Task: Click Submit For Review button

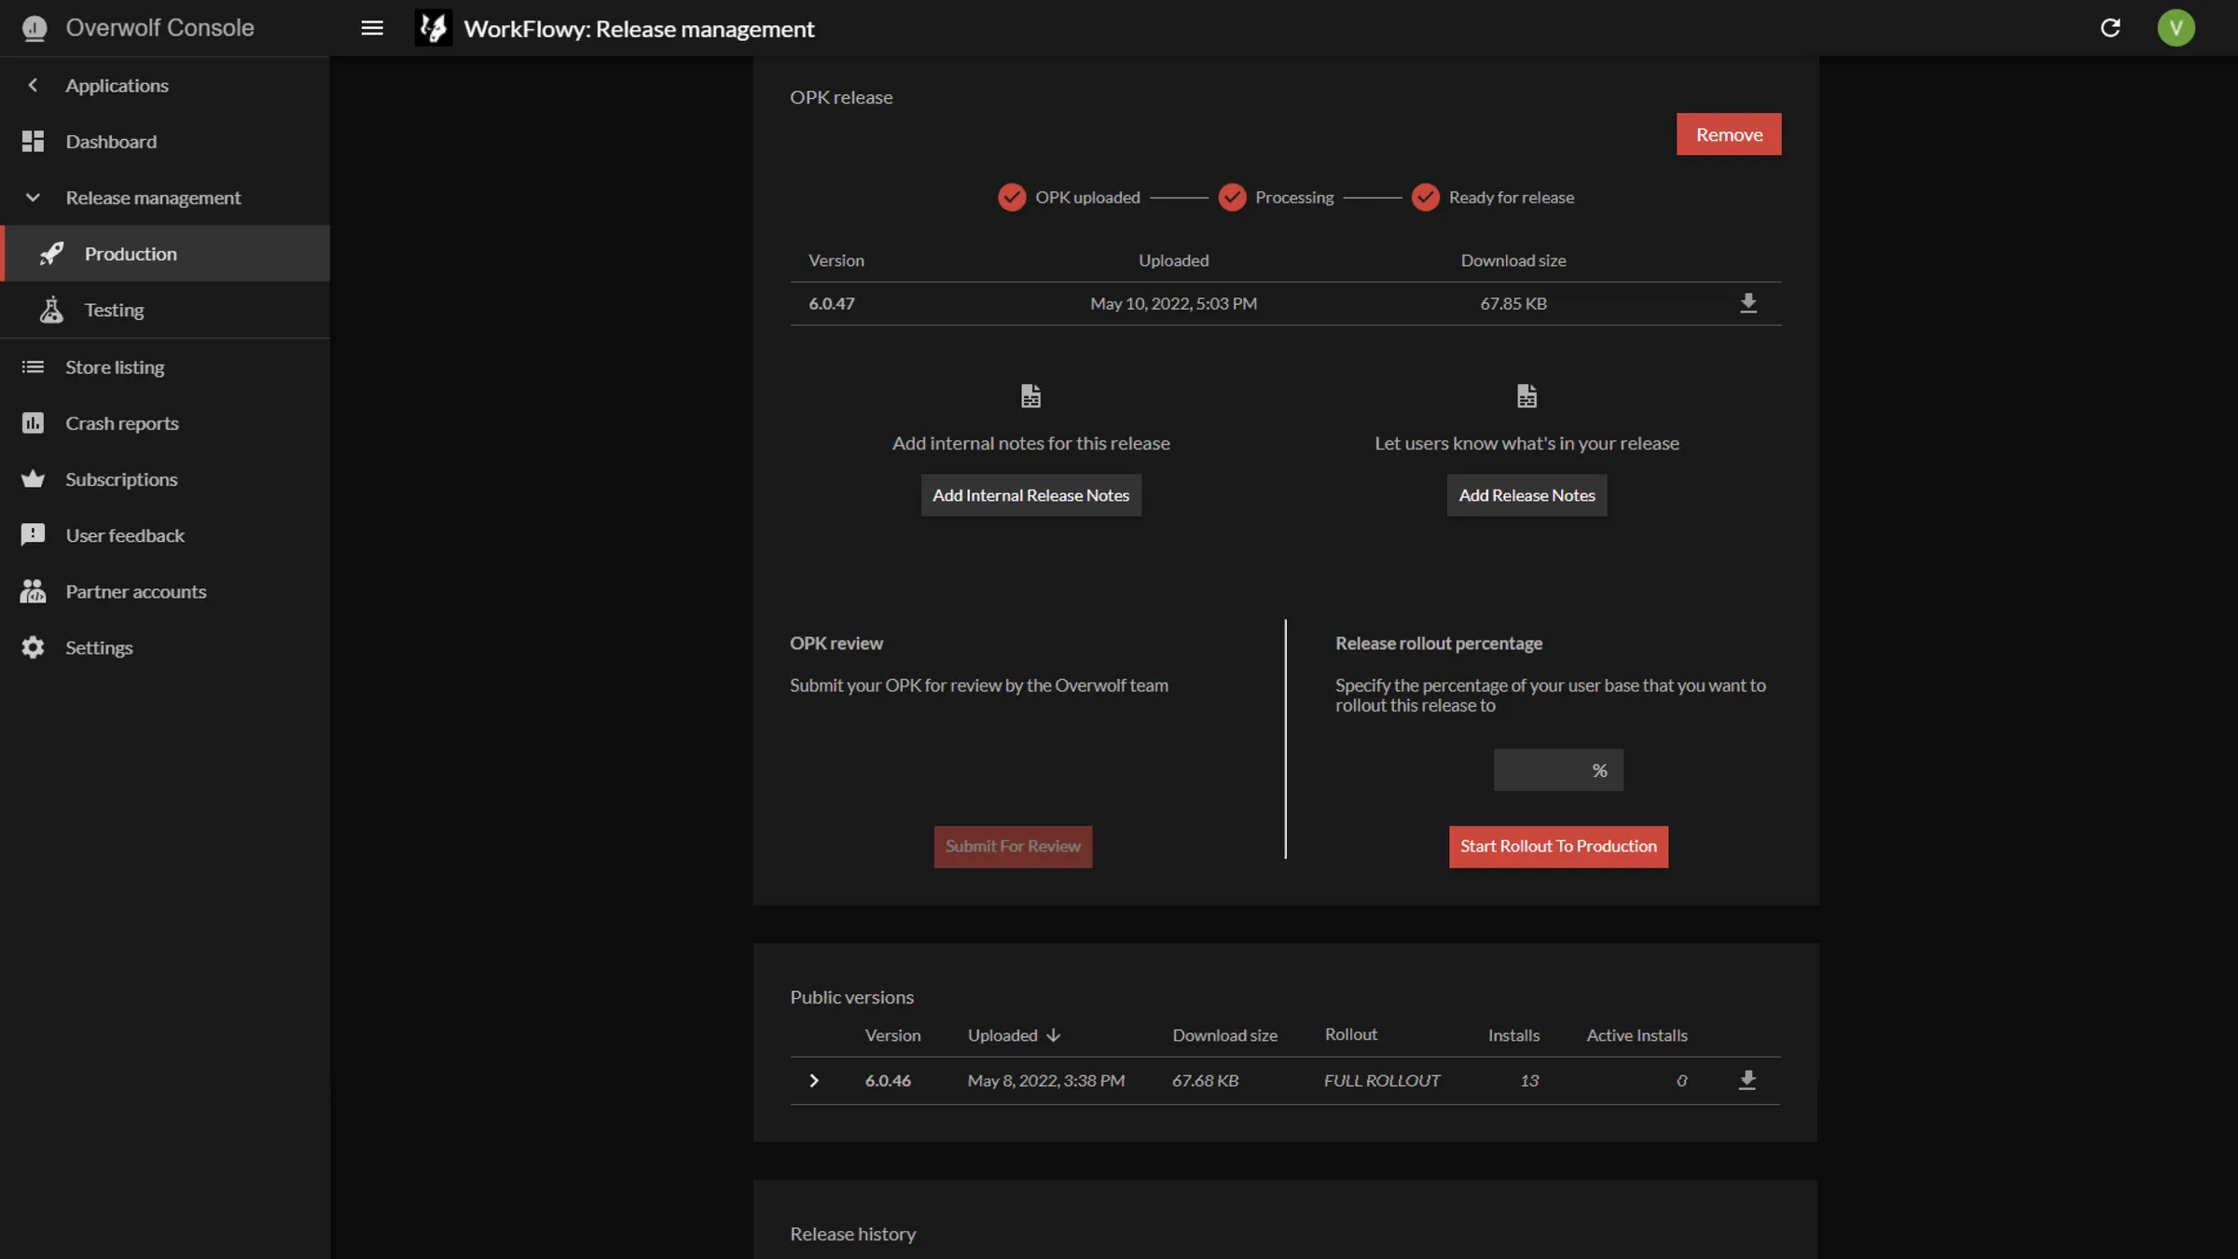Action: click(x=1013, y=846)
